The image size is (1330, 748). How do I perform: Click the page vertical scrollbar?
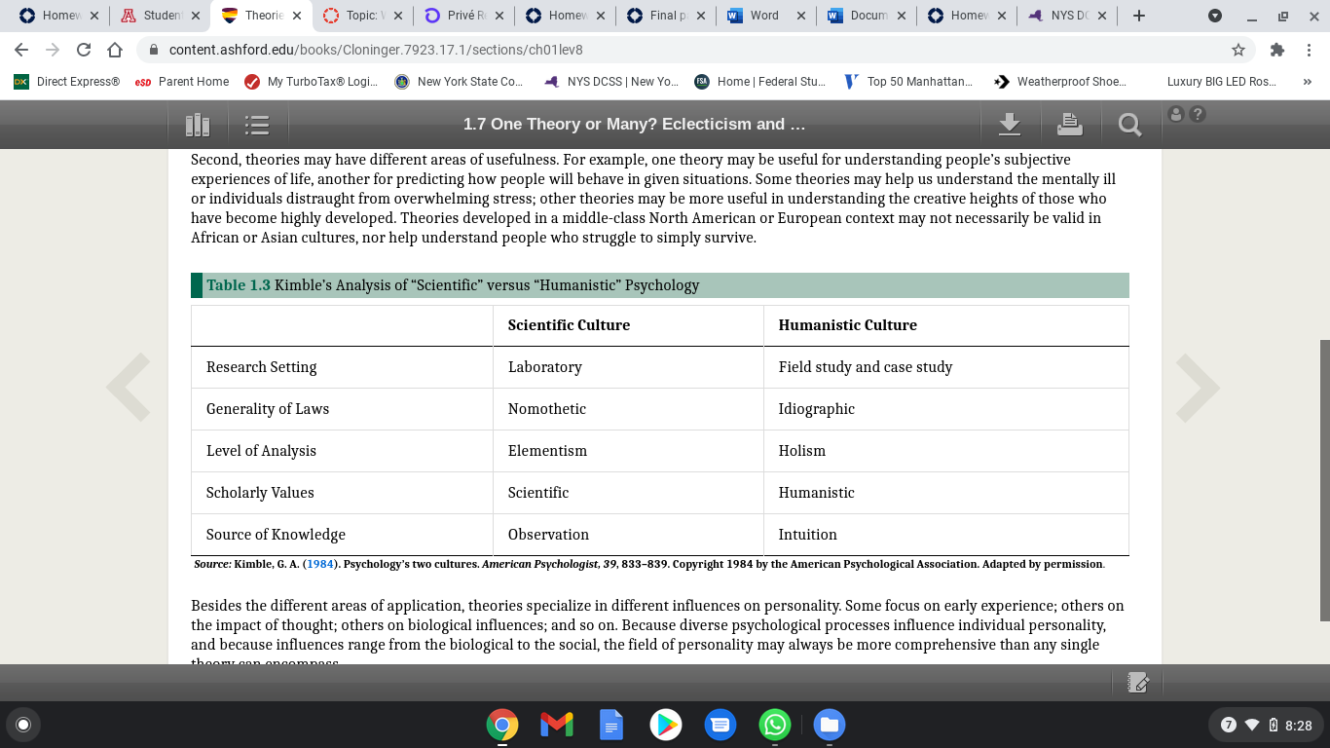[x=1324, y=480]
